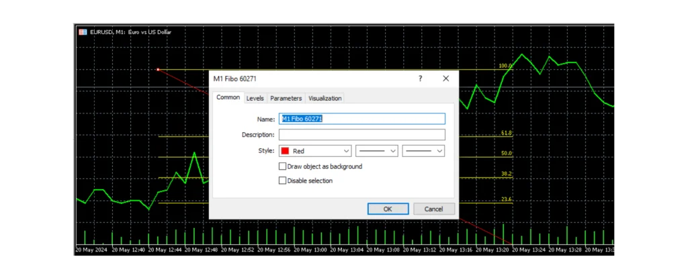Focus the Description text field
The image size is (688, 279).
pyautogui.click(x=361, y=135)
